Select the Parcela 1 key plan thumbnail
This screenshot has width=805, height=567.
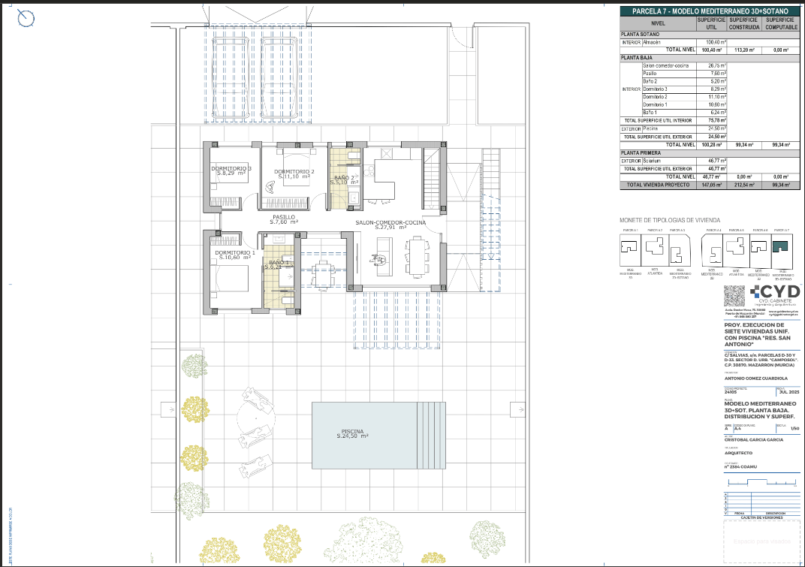631,250
